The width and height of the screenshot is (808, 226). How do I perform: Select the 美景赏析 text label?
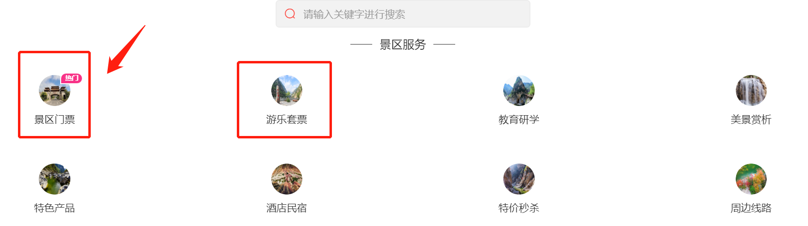[751, 120]
